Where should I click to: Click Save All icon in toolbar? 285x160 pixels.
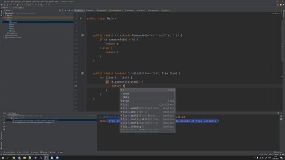[4, 5]
